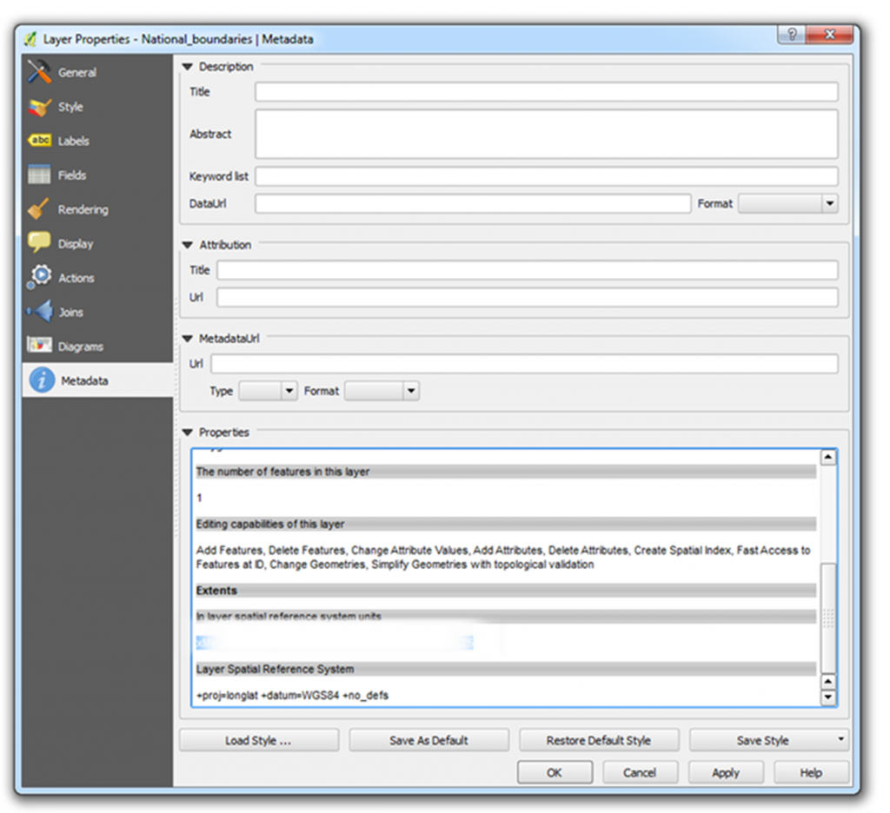Click 'Layer Spatial Reference System' heading
The width and height of the screenshot is (890, 813).
pos(275,669)
